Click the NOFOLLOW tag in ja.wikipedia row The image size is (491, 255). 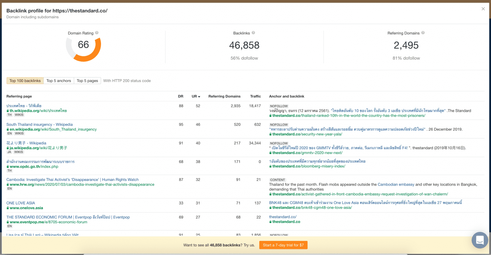pyautogui.click(x=279, y=143)
